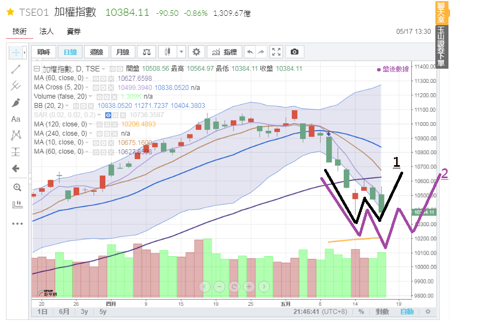Reset chart view with circular button
Viewport: 491px width, 327px height.
point(234,286)
